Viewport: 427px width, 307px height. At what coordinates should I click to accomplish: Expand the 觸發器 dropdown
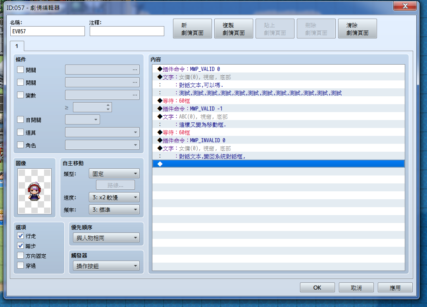(x=106, y=266)
